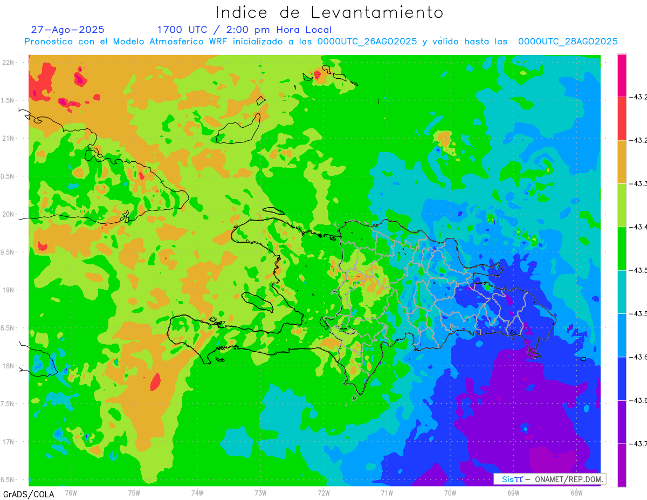Viewport: 647px width, 500px height.
Task: Click the "22N" latitude label
Action: point(9,62)
